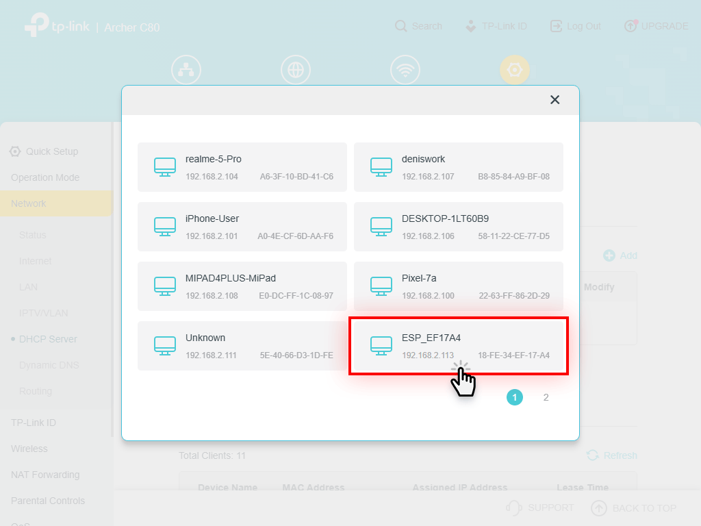Select the Wireless icon in top navigation
This screenshot has height=526, width=701.
coord(405,69)
